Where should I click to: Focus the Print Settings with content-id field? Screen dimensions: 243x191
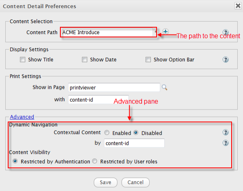[x=98, y=100]
